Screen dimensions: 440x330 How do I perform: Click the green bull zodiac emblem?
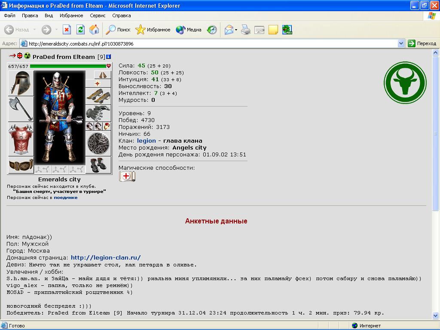405,83
